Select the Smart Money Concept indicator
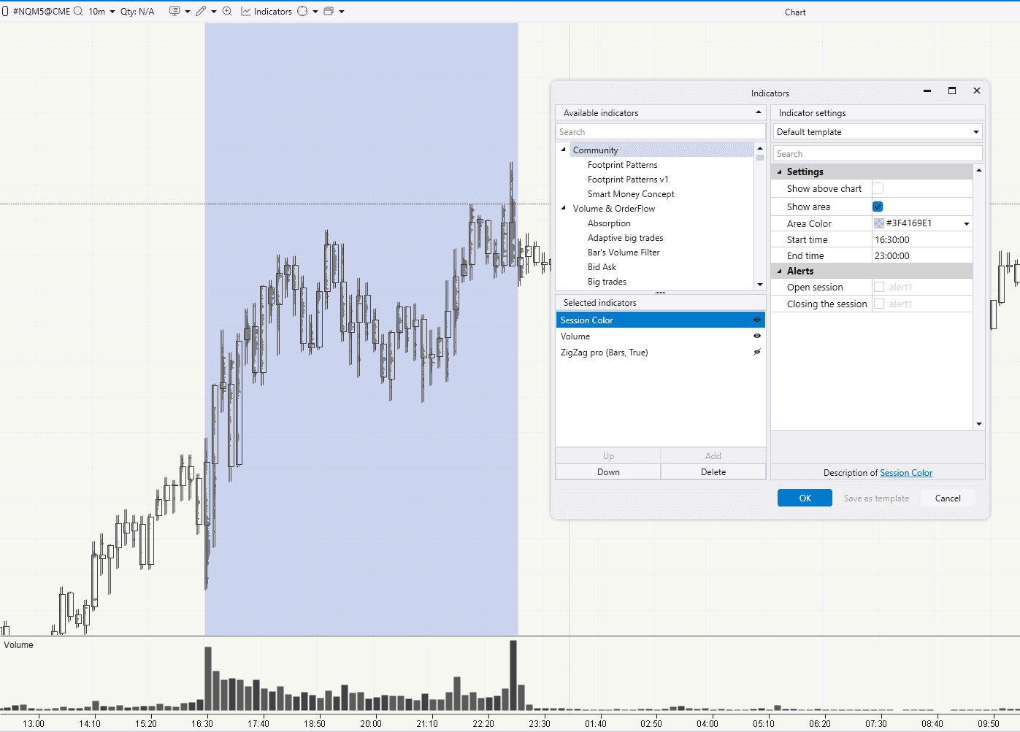 pyautogui.click(x=630, y=193)
